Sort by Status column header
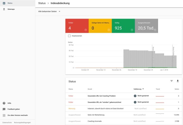The width and height of the screenshot is (183, 125). 71,89
